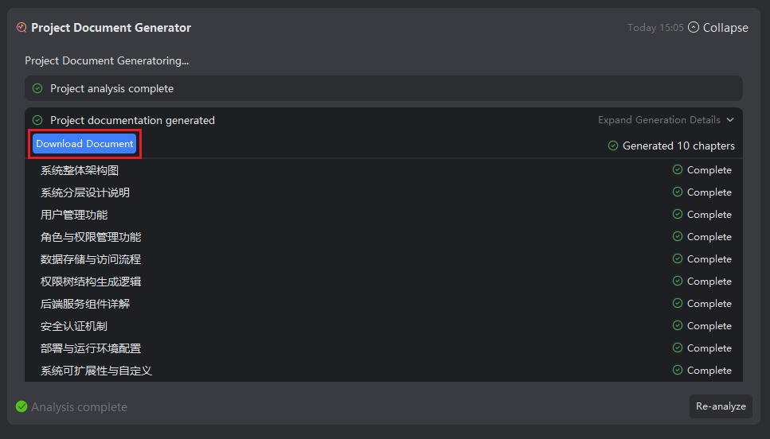The height and width of the screenshot is (439, 770).
Task: Select the 后端服务组件详解 chapter
Action: pos(85,304)
